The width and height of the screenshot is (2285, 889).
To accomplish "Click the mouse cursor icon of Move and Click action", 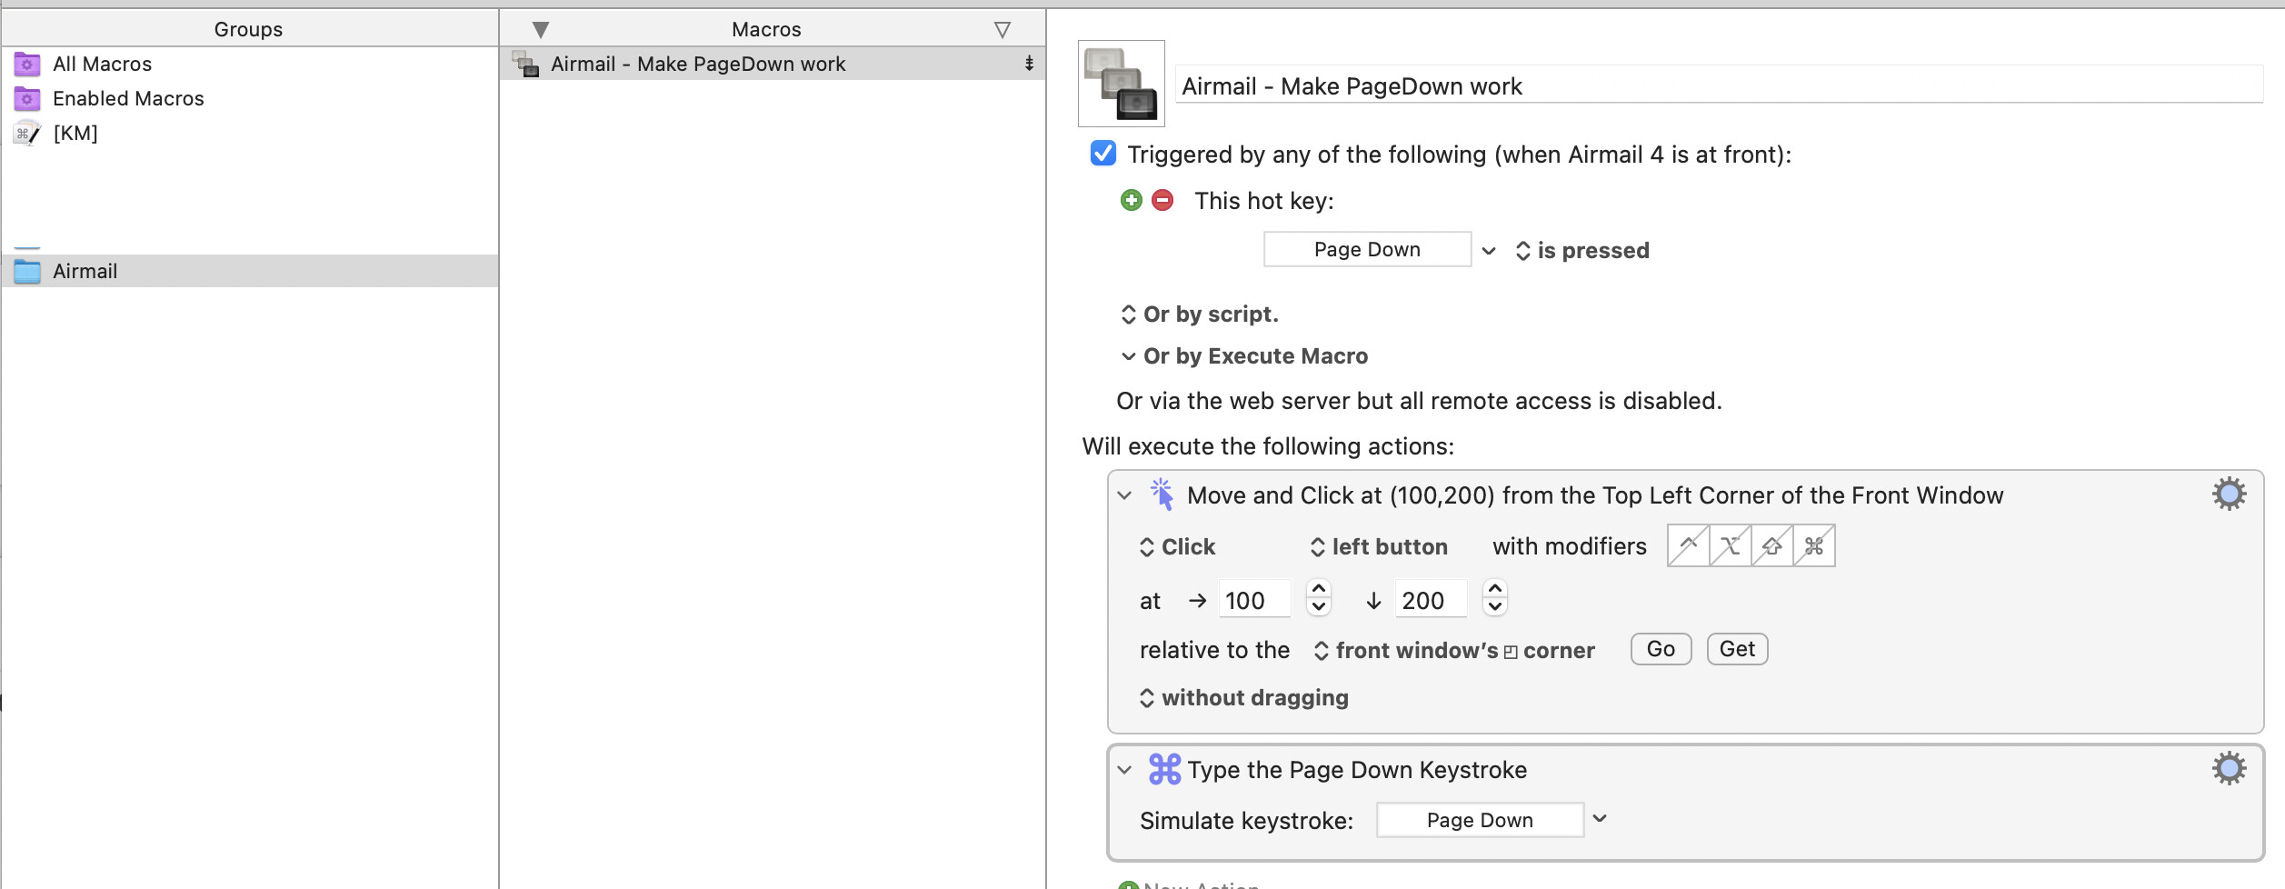I will pyautogui.click(x=1162, y=494).
